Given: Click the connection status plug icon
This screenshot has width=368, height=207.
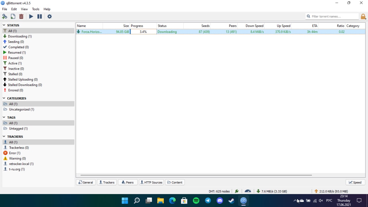Looking at the screenshot, I should point(237,191).
